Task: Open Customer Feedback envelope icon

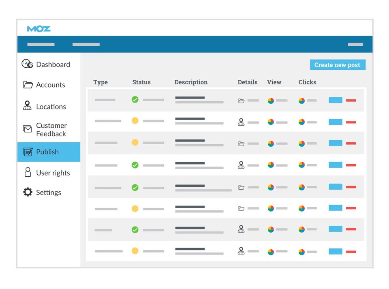Action: (x=27, y=129)
